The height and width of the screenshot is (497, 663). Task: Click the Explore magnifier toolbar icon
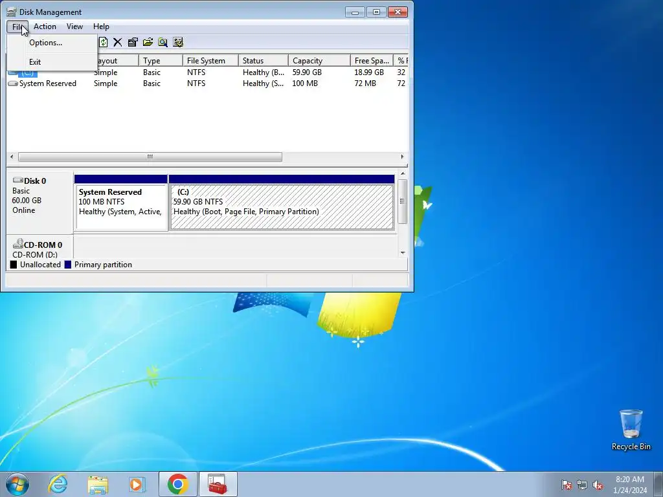click(163, 42)
